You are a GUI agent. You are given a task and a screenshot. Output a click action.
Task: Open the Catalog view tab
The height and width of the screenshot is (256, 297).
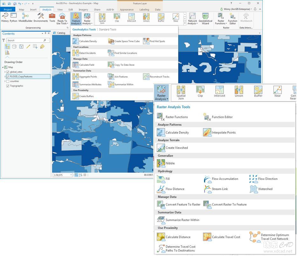point(59,33)
